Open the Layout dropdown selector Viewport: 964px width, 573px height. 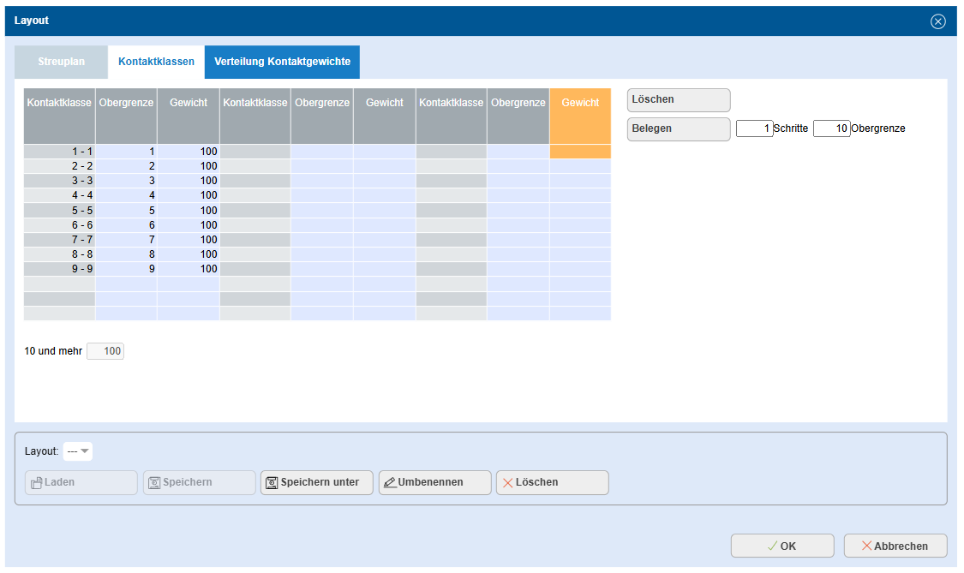(78, 451)
